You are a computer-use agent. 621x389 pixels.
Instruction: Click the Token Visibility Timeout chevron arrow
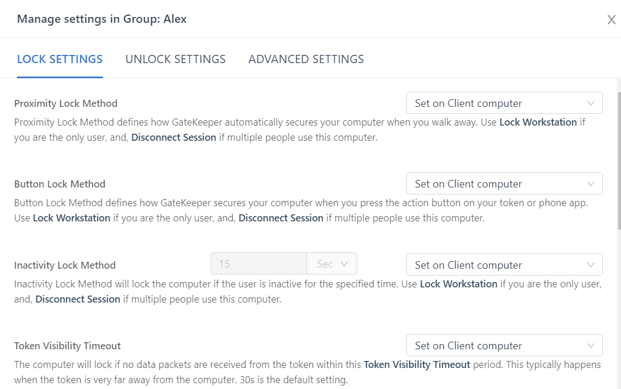point(591,345)
